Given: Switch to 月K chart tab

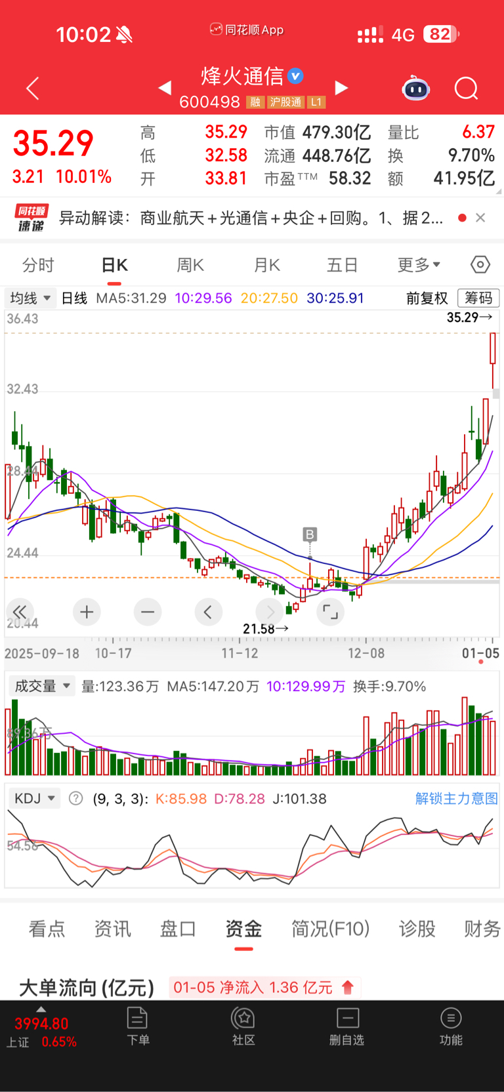Looking at the screenshot, I should tap(266, 265).
